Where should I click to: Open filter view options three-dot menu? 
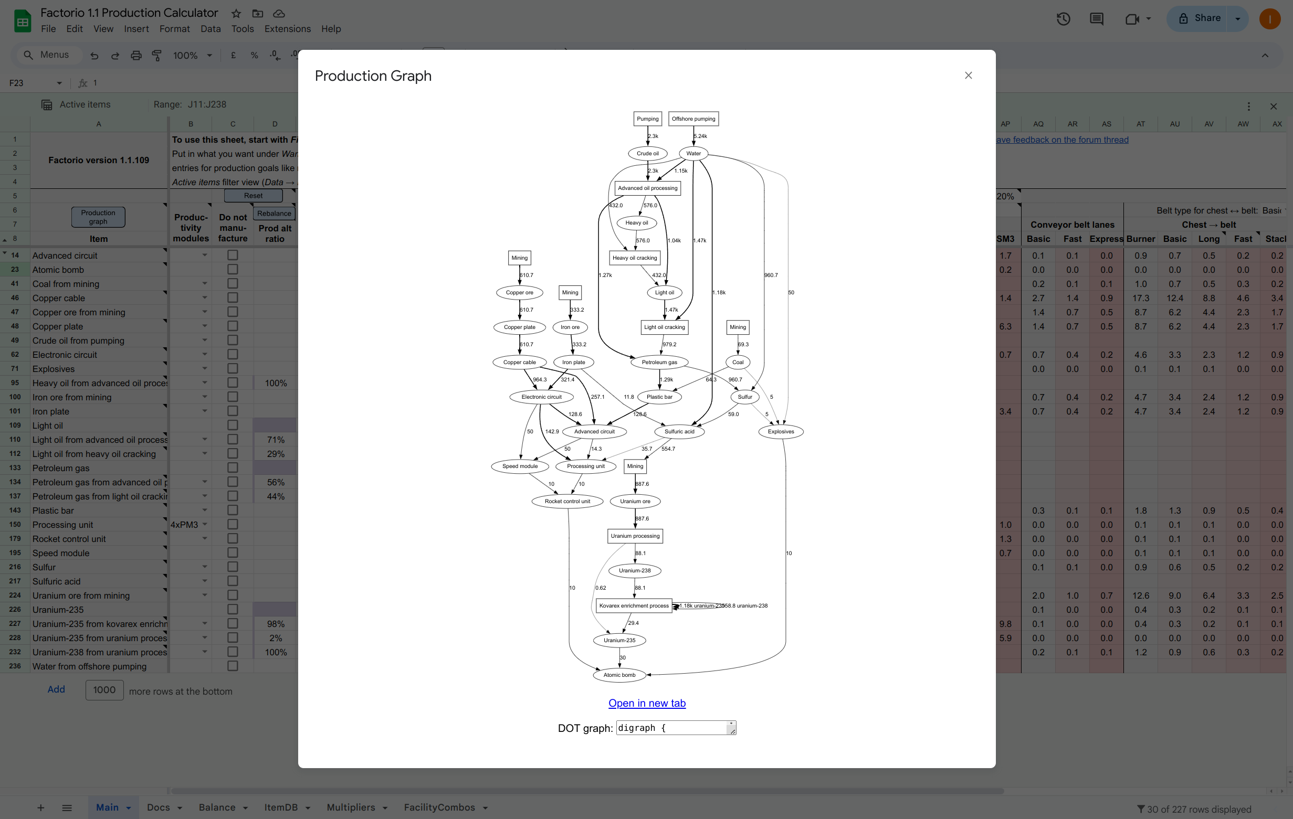pos(1248,107)
